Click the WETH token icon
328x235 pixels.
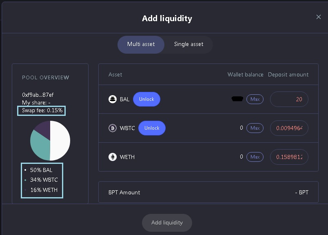[113, 157]
